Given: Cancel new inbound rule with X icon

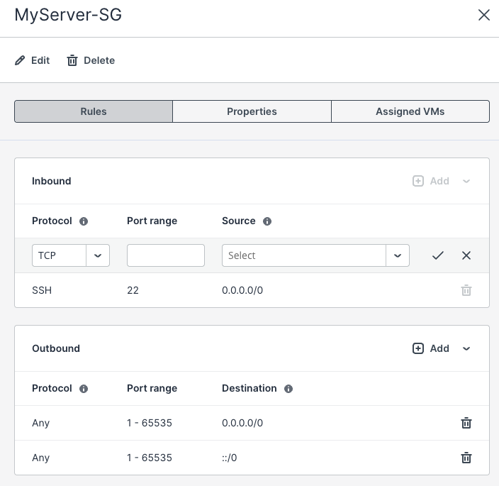Looking at the screenshot, I should coord(466,255).
